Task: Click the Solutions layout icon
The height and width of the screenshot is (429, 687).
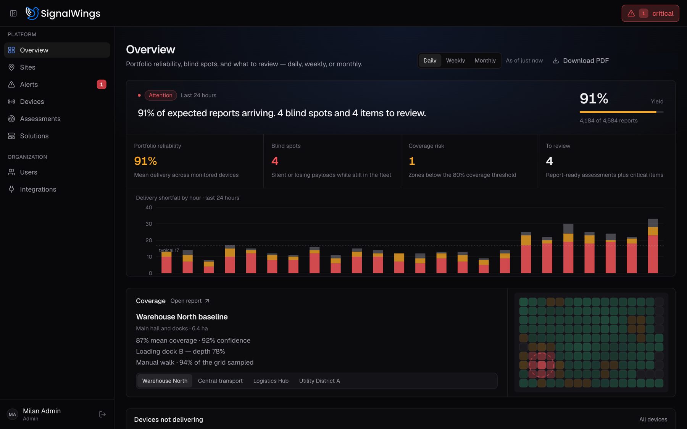Action: [11, 136]
